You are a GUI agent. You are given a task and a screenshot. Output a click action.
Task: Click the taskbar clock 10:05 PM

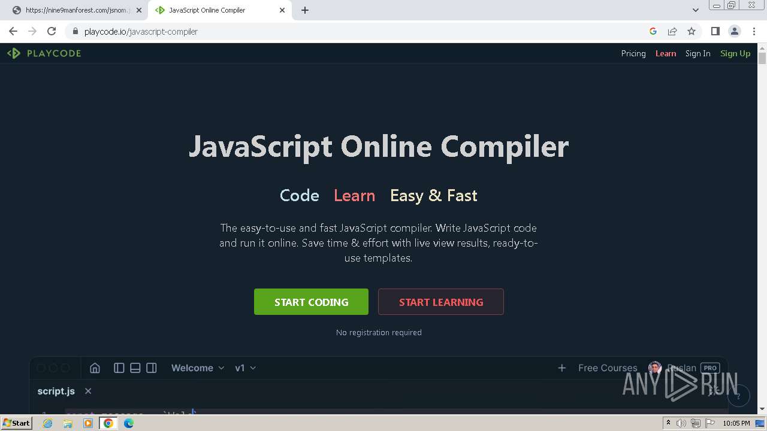tap(736, 423)
